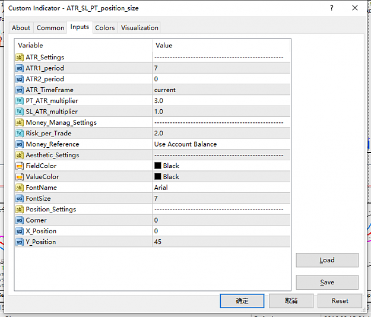
Task: Click the 'Position_Settings' variable name
Action: pyautogui.click(x=51, y=210)
